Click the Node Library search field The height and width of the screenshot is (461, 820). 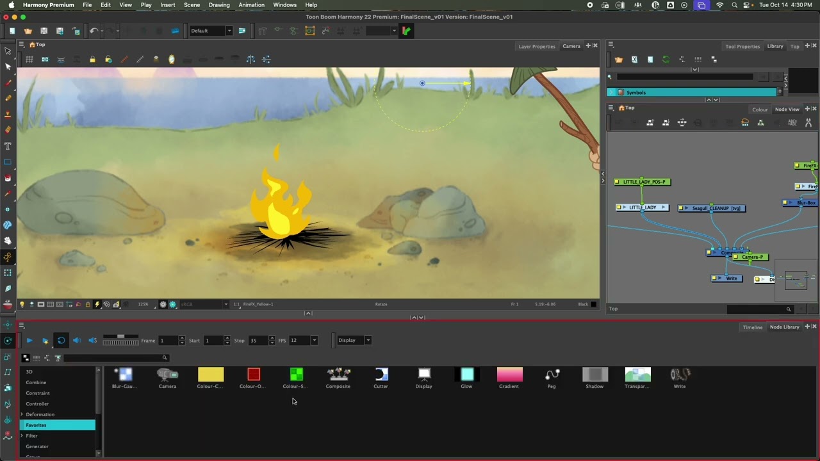(x=115, y=358)
